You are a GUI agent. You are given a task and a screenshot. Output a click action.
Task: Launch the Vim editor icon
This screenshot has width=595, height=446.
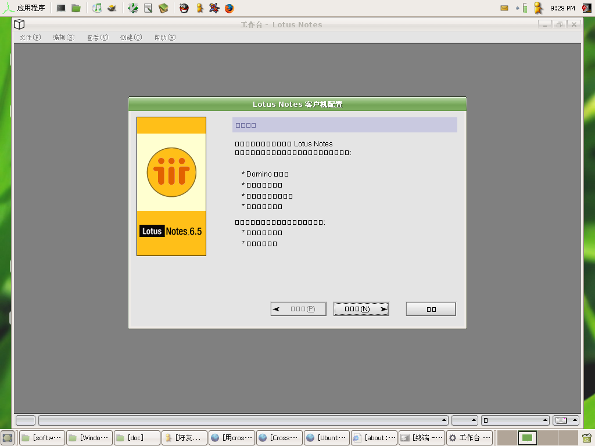coord(133,8)
